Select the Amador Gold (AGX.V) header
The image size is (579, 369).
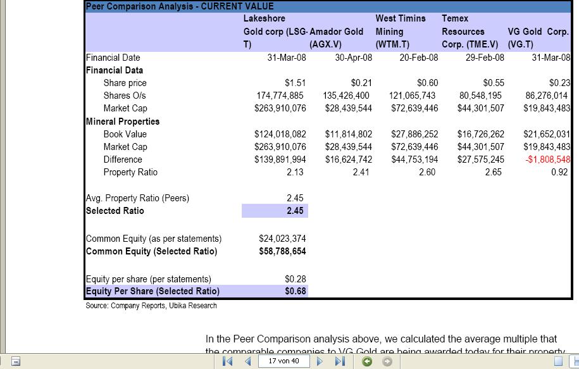pos(337,37)
